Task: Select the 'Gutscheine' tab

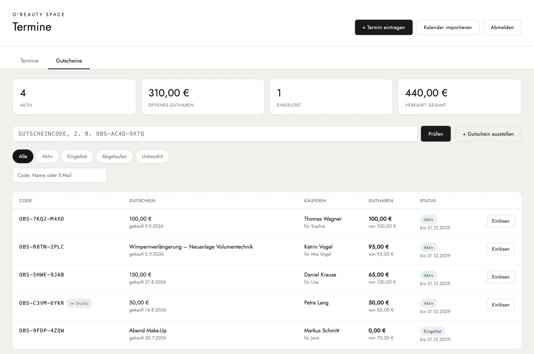Action: pyautogui.click(x=69, y=61)
